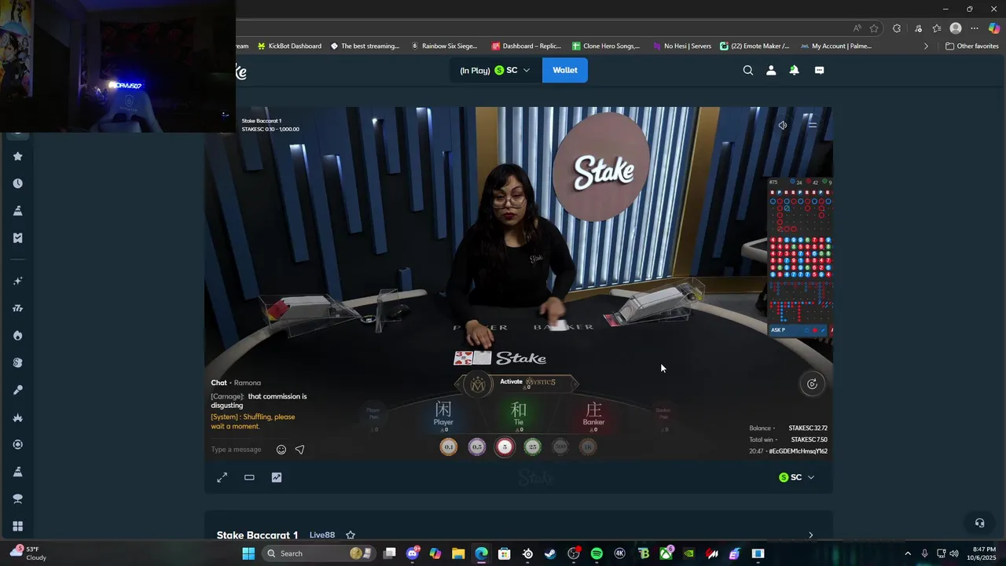1006x566 pixels.
Task: Open Other favorites folder
Action: pos(972,46)
